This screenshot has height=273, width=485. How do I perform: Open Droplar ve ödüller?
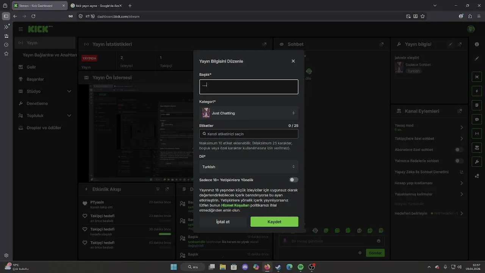pos(45,128)
